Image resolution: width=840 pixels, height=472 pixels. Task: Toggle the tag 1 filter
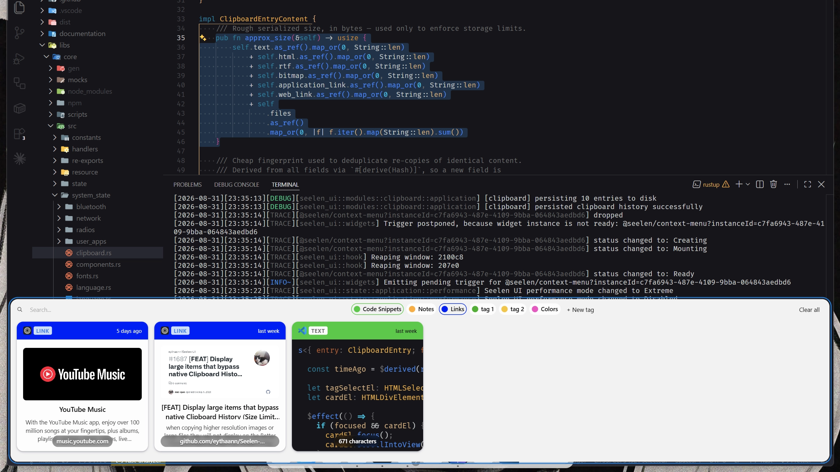[483, 309]
